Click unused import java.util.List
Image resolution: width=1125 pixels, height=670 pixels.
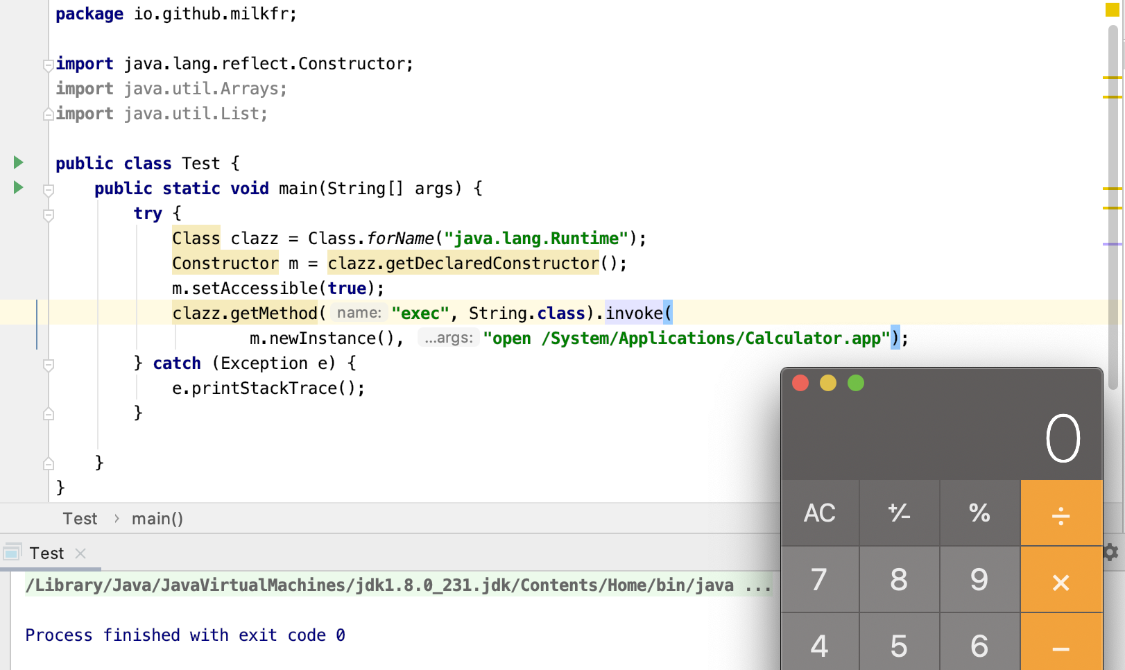point(162,113)
